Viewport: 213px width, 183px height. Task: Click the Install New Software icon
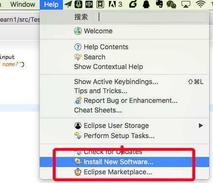point(78,162)
